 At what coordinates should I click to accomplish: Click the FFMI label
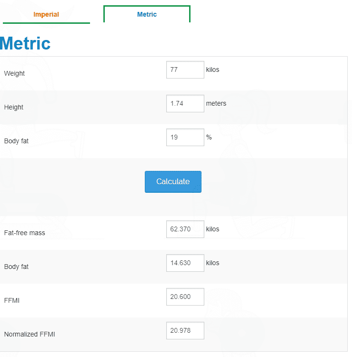12,300
